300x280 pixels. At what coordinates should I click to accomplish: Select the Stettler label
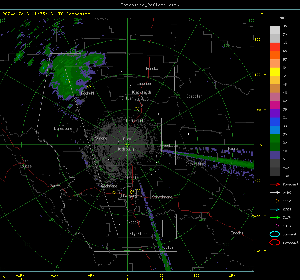(x=194, y=96)
